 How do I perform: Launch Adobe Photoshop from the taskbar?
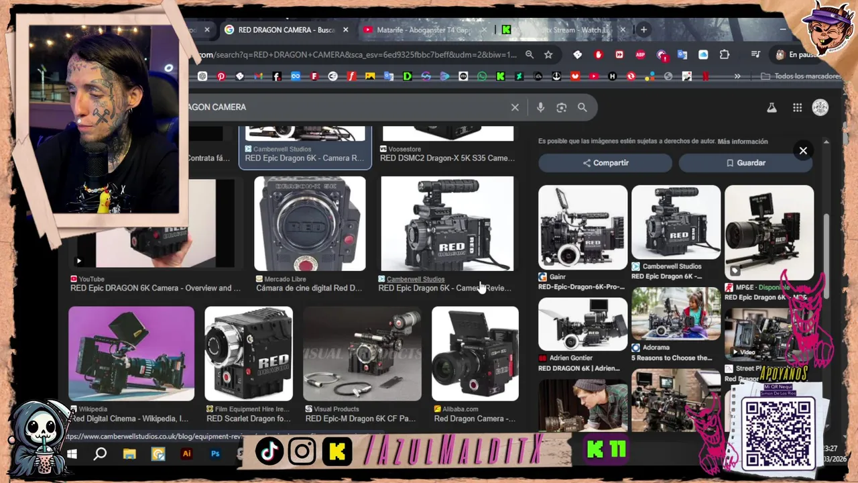pyautogui.click(x=215, y=454)
